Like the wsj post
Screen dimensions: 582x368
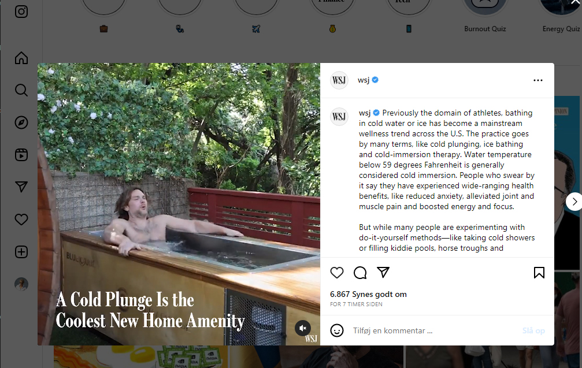pos(336,273)
